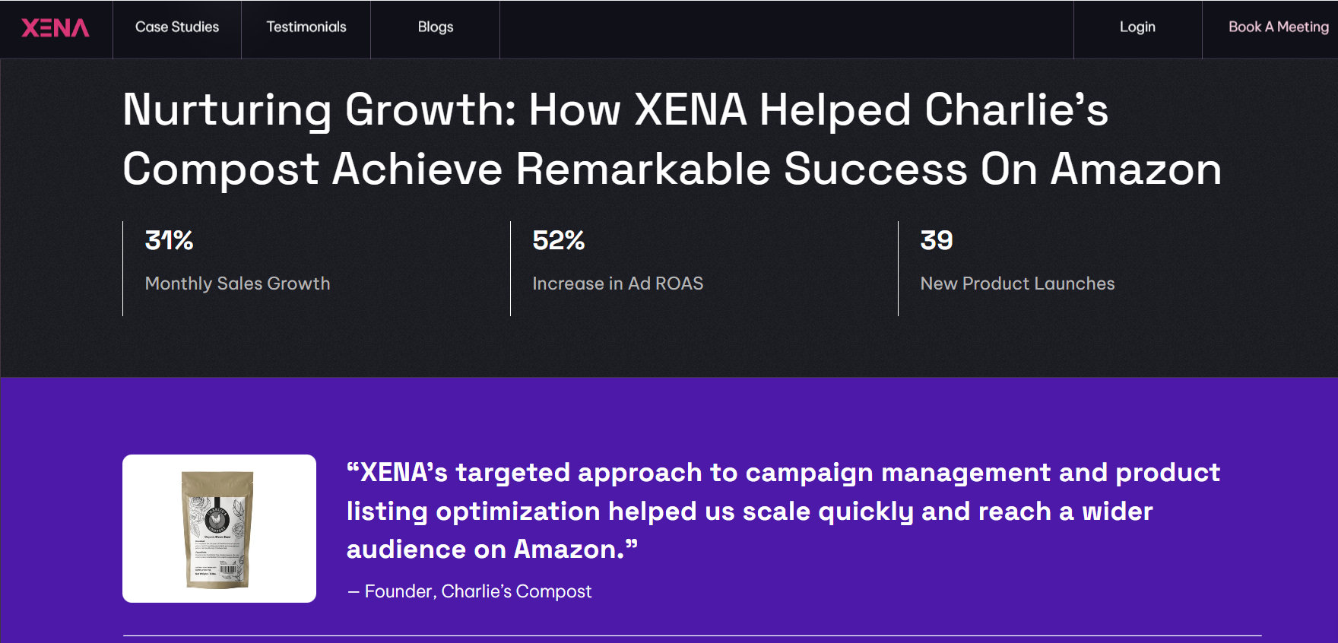Navigate to the Blogs section
Image resolution: width=1338 pixels, height=643 pixels.
point(435,27)
